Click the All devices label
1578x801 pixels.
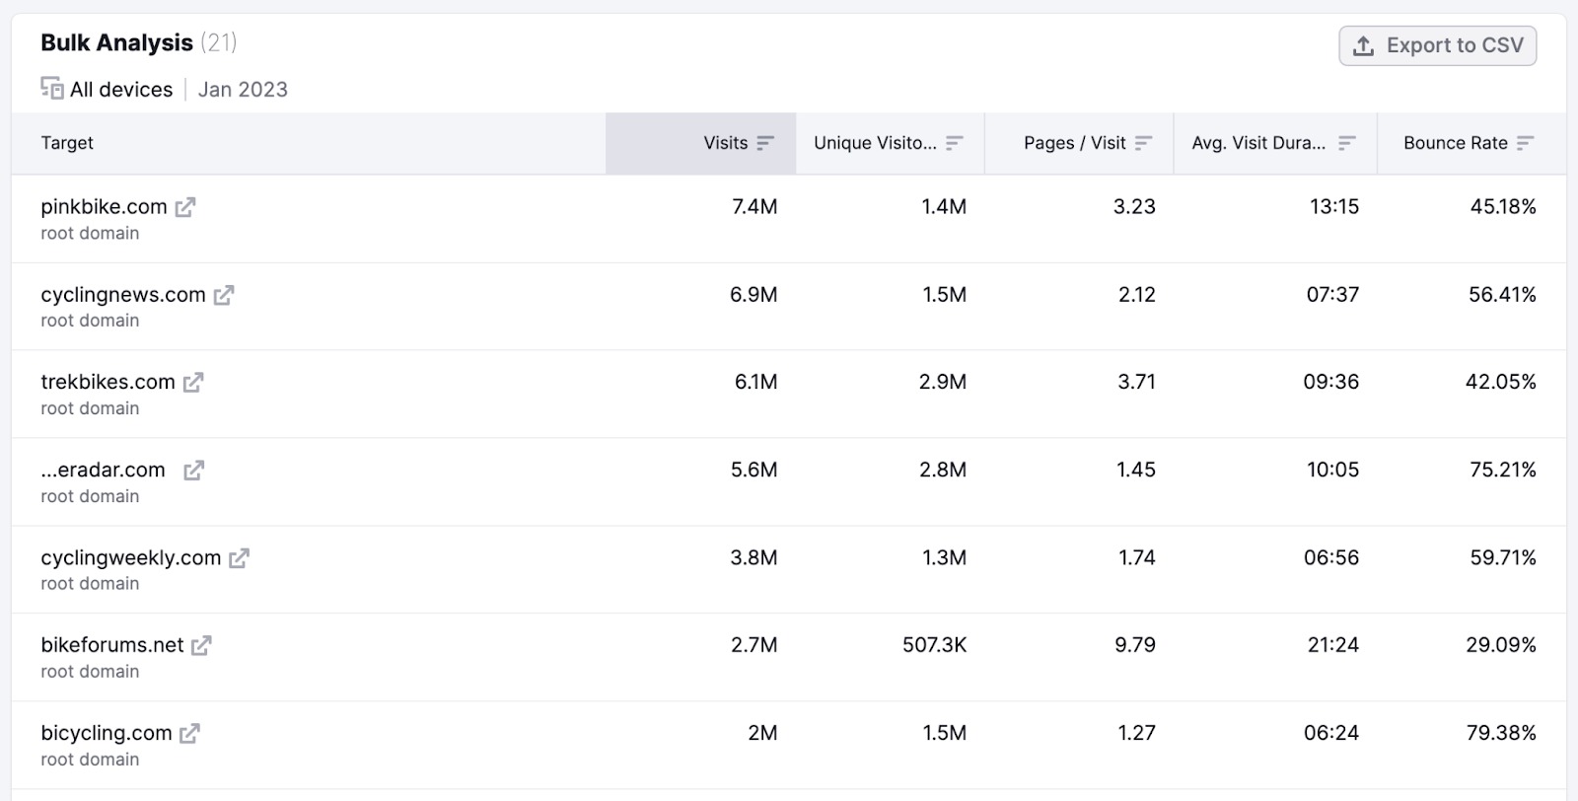pyautogui.click(x=121, y=90)
